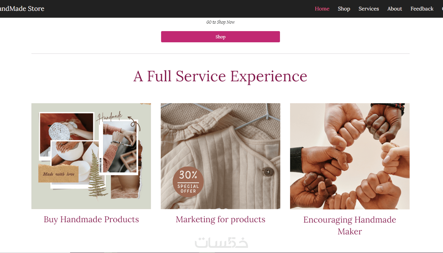Image resolution: width=443 pixels, height=253 pixels.
Task: Open the Home nav link
Action: tap(322, 9)
